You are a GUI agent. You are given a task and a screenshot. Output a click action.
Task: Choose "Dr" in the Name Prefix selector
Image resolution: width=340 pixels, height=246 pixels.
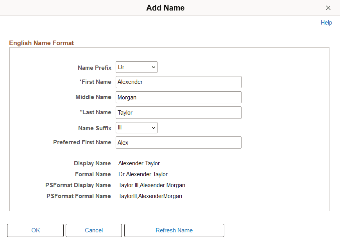click(136, 67)
